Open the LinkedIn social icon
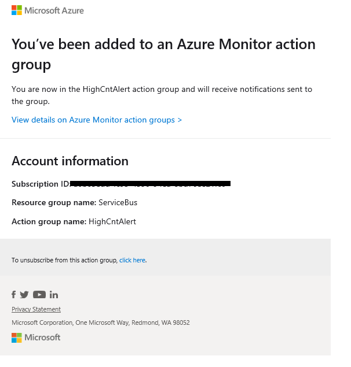 click(x=54, y=294)
